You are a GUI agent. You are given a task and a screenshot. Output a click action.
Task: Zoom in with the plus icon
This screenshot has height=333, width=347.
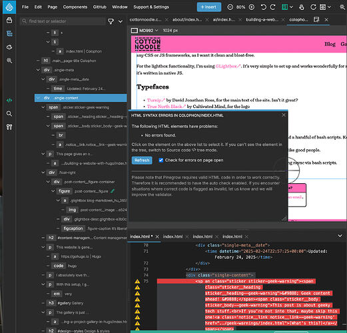(x=252, y=7)
